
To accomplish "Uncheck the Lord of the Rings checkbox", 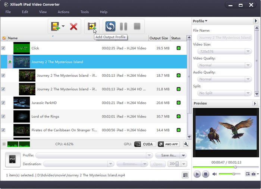I will (3, 116).
